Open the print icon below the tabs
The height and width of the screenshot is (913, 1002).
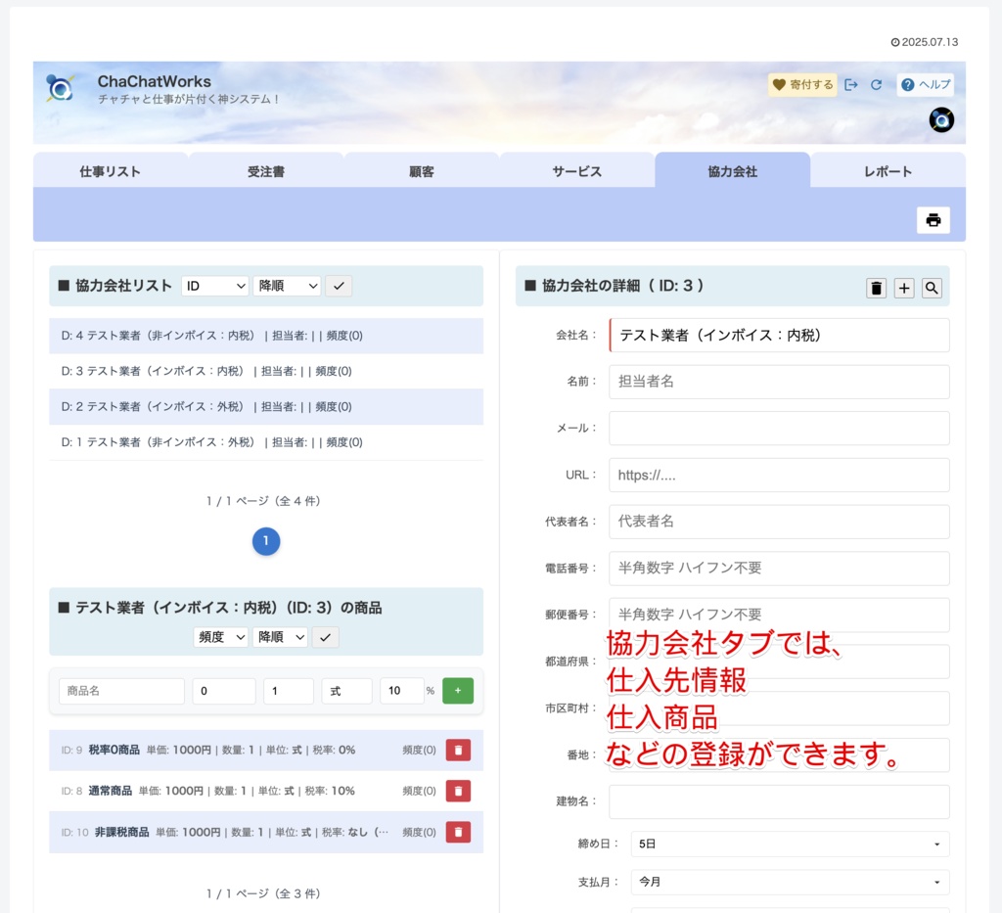(934, 219)
